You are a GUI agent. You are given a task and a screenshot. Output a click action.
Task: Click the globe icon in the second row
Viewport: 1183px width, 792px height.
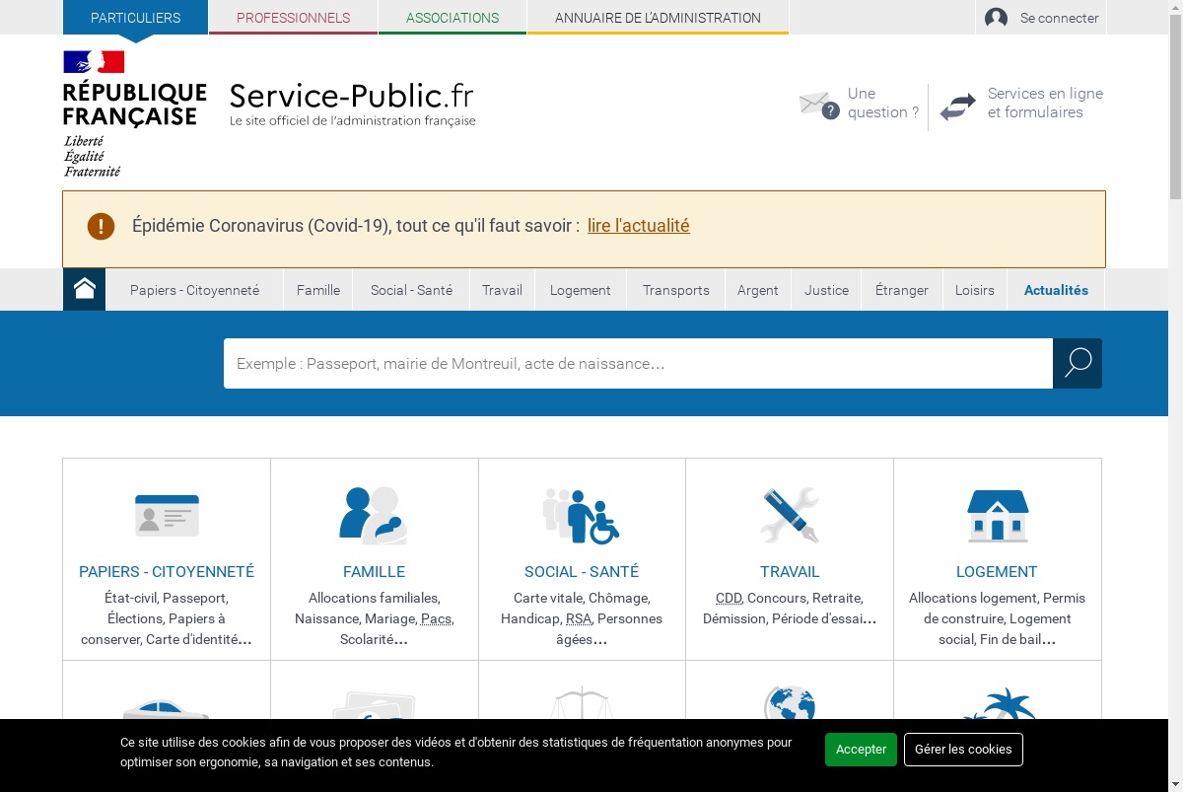click(790, 702)
